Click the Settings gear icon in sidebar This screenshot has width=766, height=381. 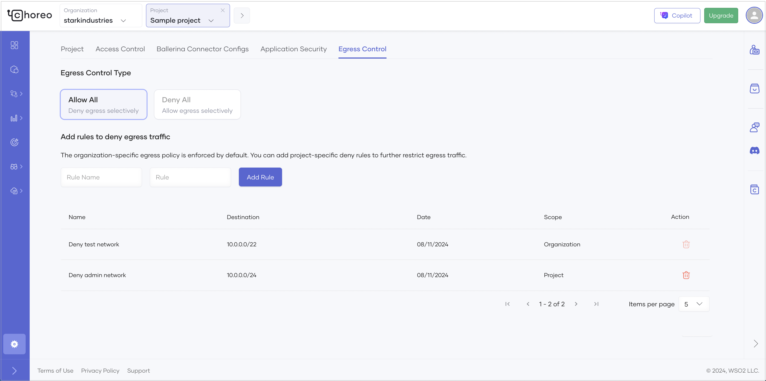point(14,344)
